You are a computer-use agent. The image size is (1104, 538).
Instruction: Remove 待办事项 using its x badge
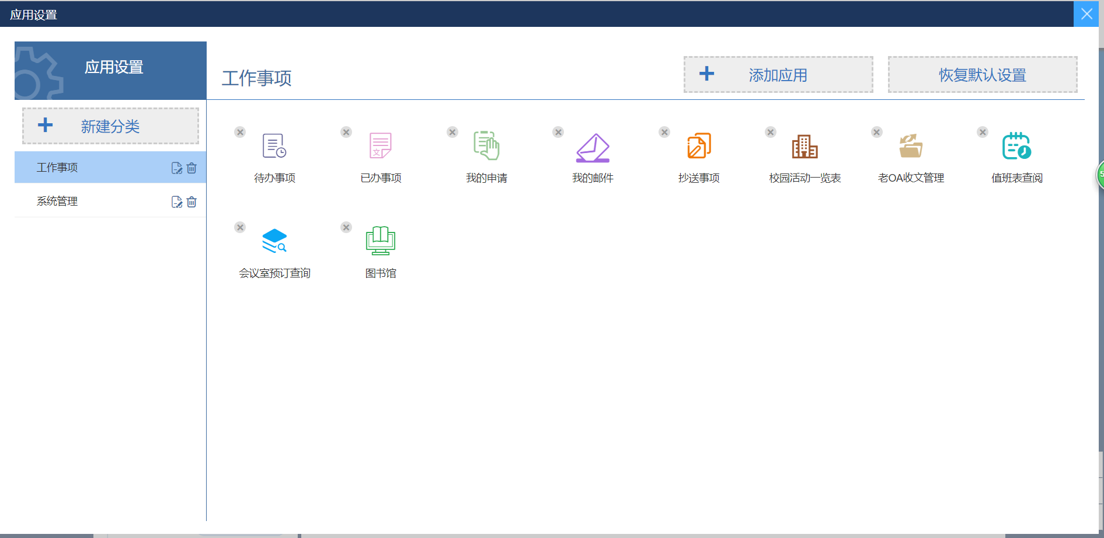click(x=240, y=132)
